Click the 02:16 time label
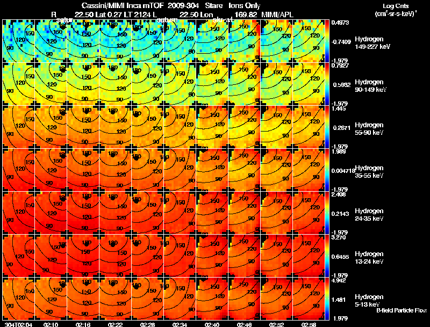The width and height of the screenshot is (430, 327). 83,324
